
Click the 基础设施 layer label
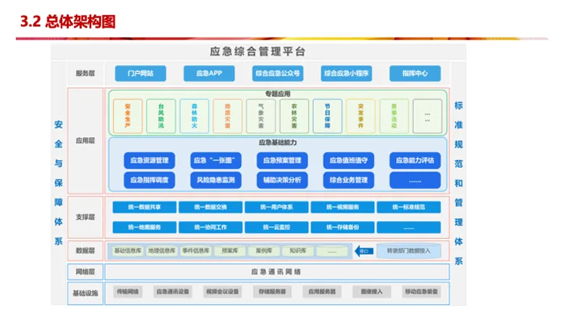pyautogui.click(x=85, y=293)
